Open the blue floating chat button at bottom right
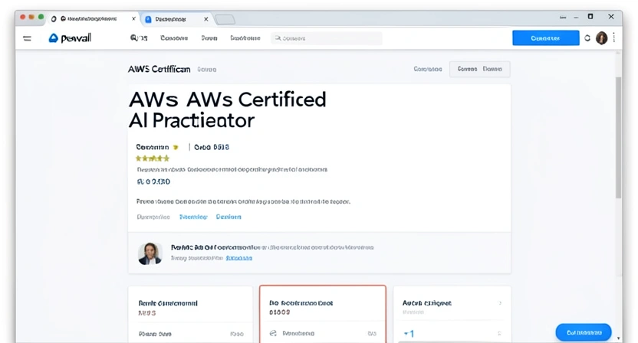 (x=584, y=332)
